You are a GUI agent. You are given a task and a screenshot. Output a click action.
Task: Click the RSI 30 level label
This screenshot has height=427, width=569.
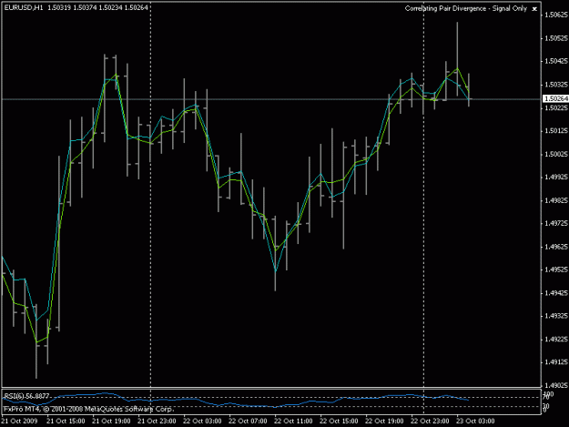point(546,406)
